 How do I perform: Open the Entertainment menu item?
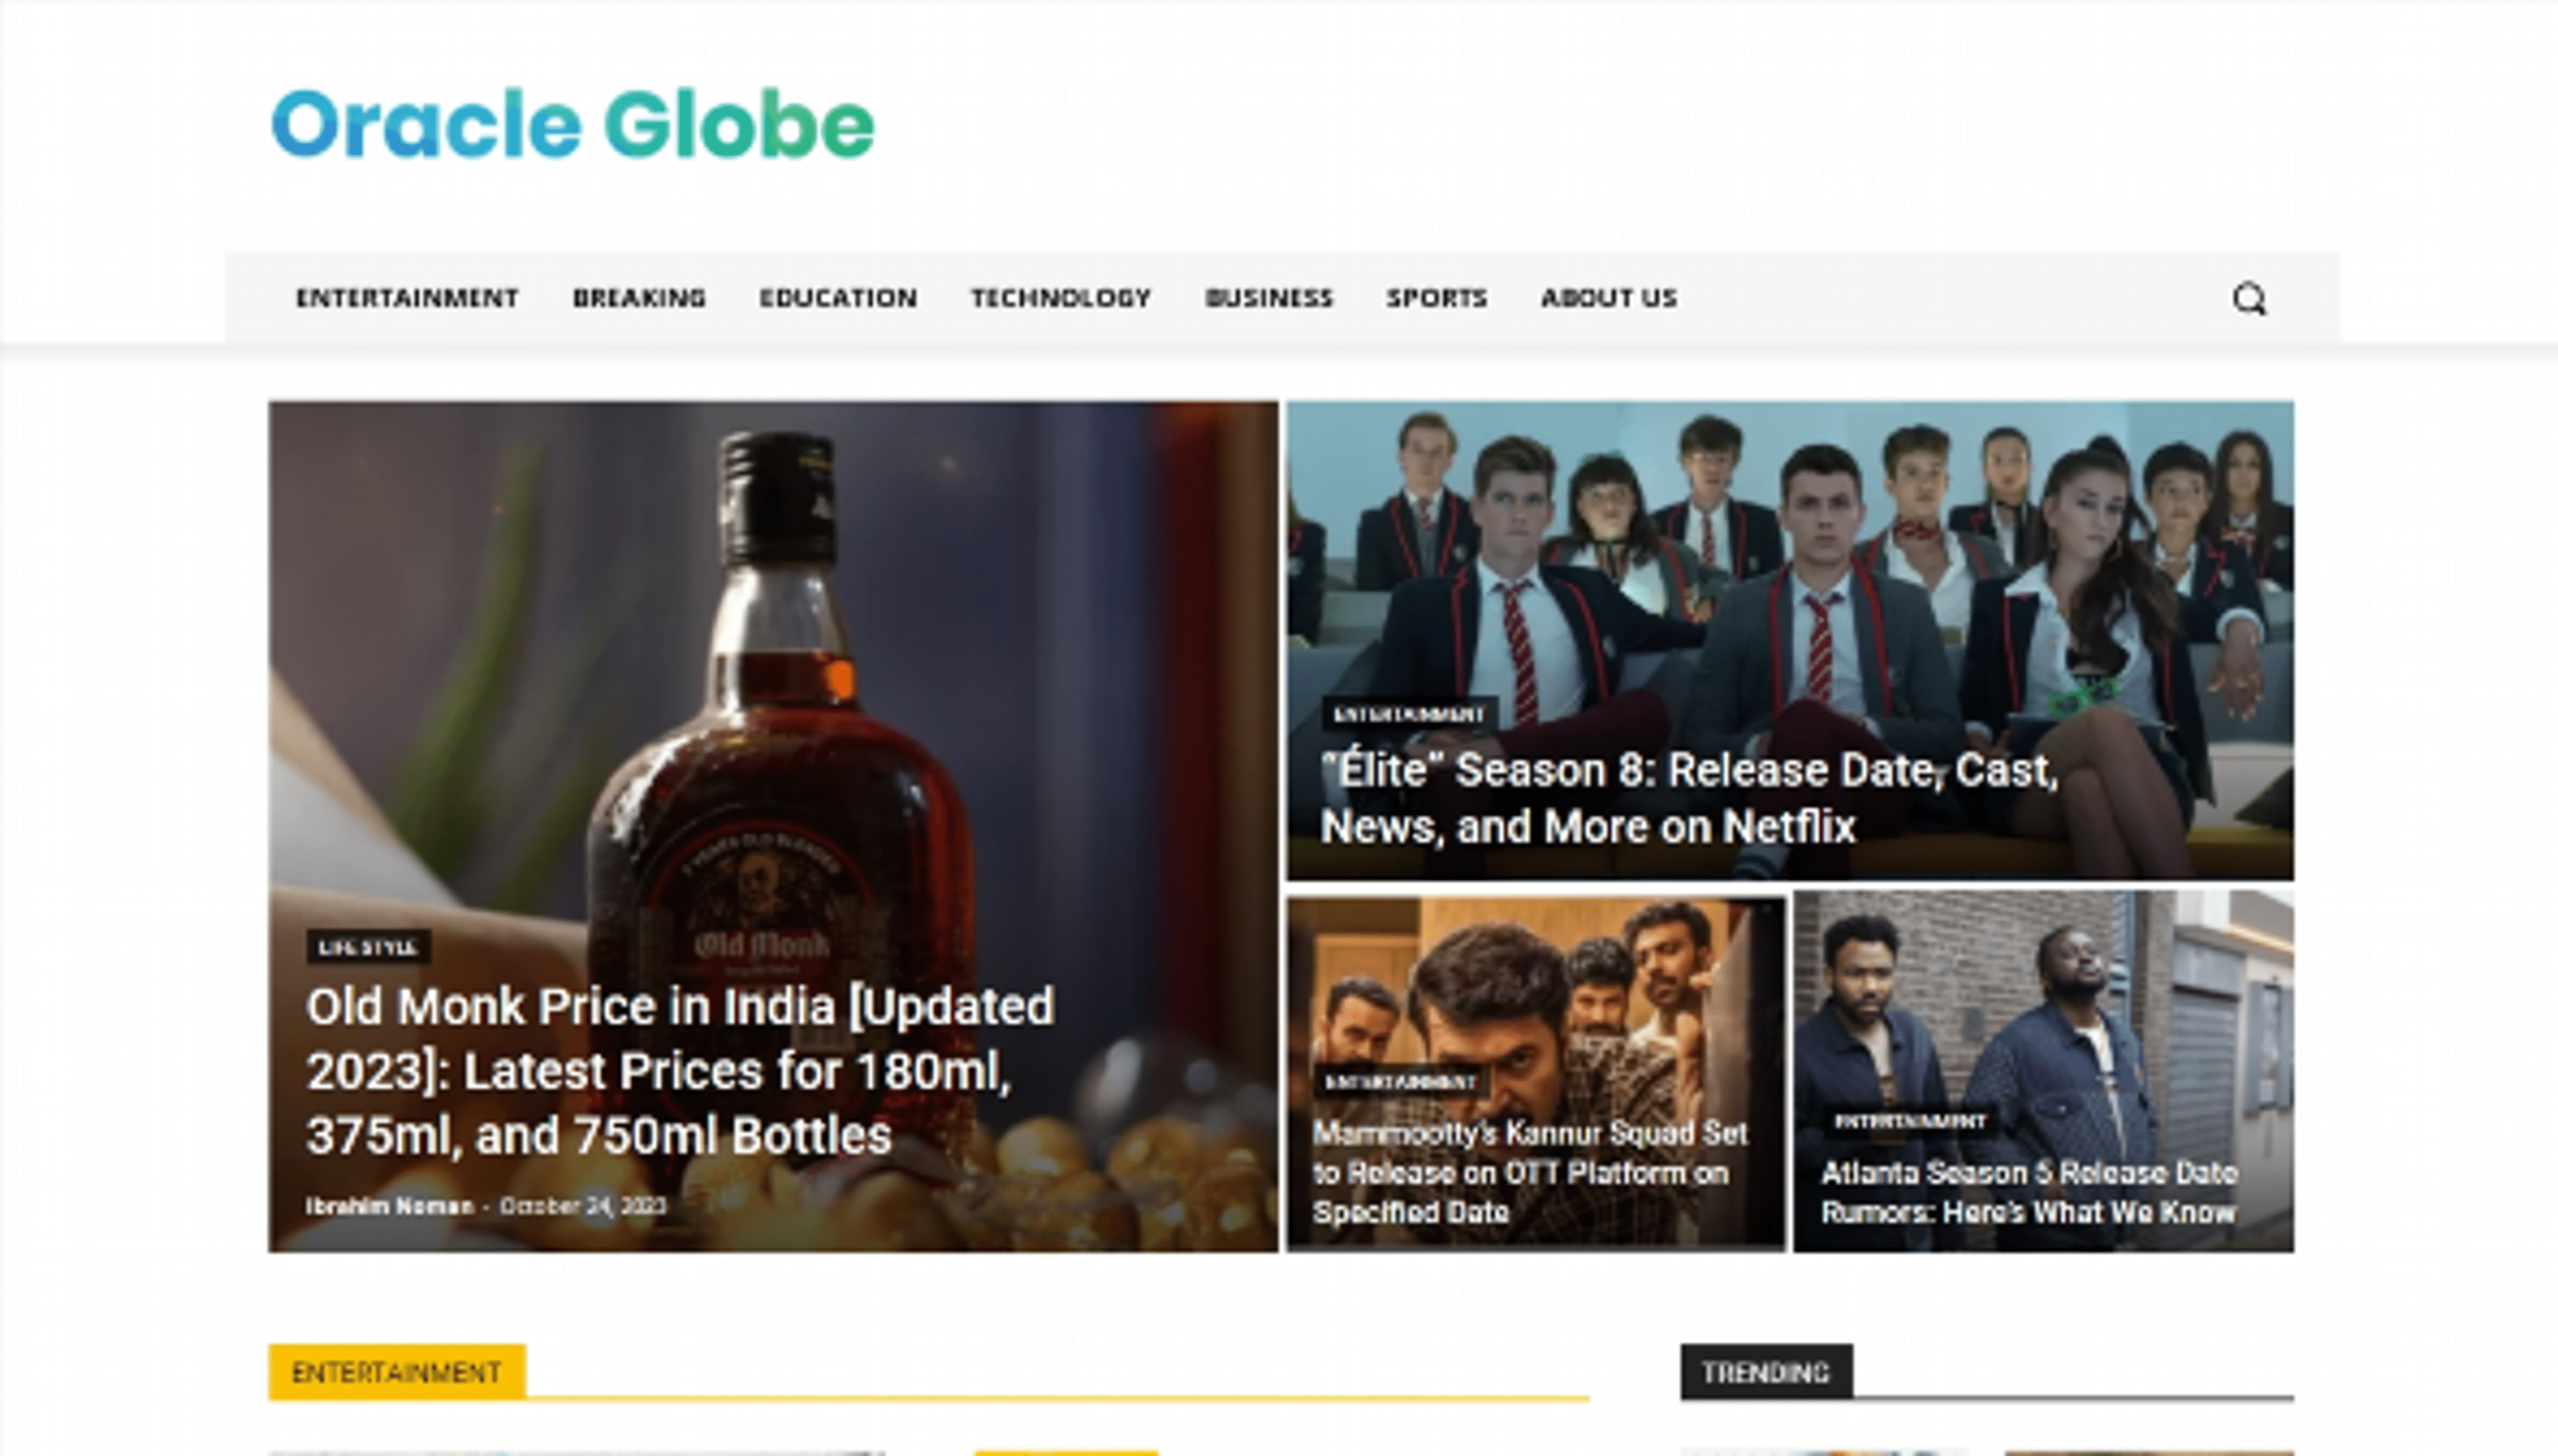tap(407, 298)
